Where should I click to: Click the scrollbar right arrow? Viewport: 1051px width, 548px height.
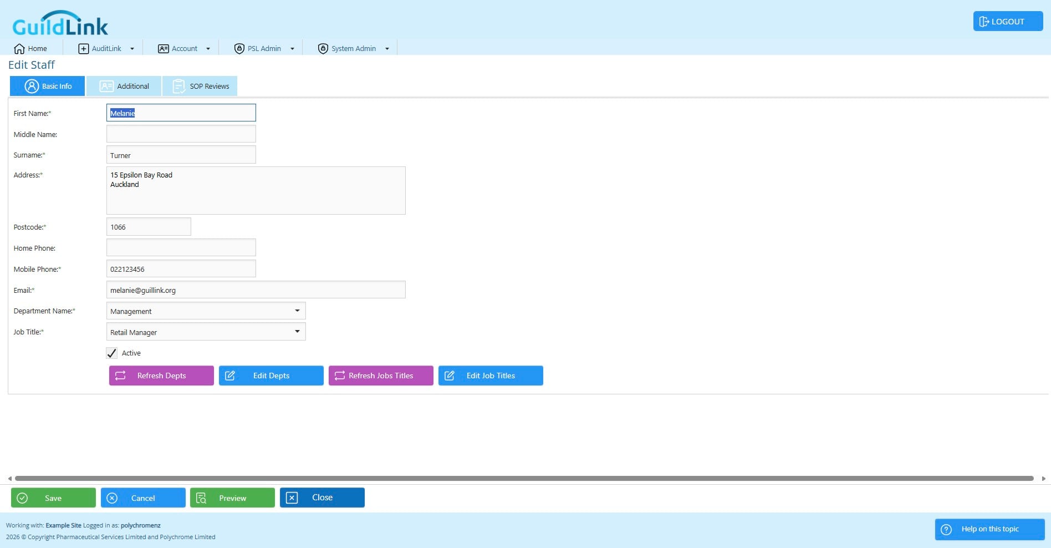point(1044,478)
